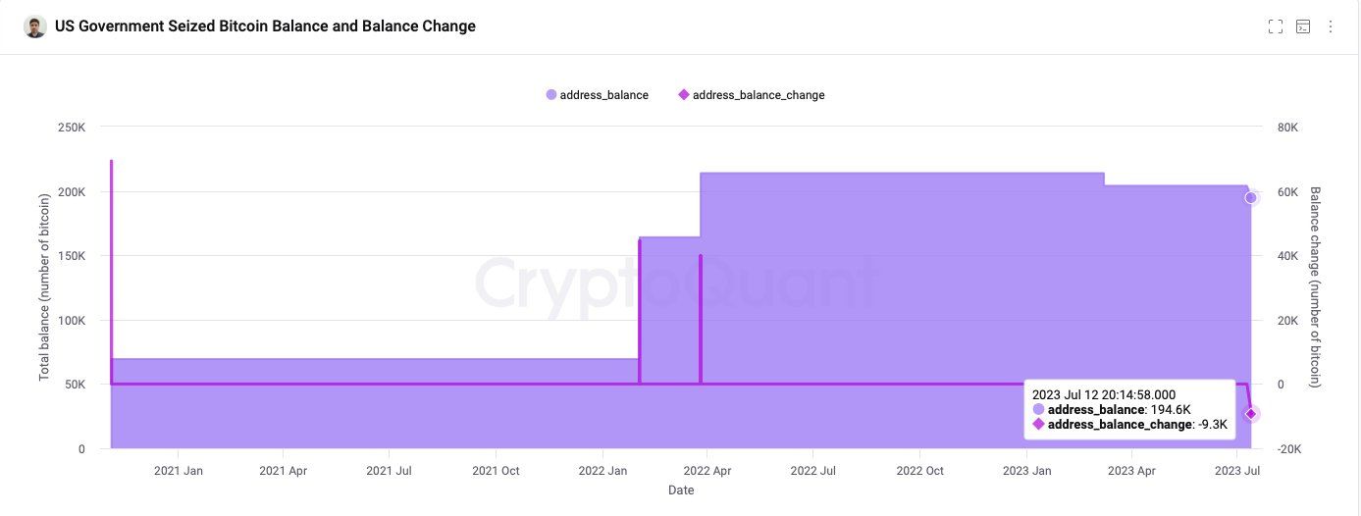Open the three-dot more options menu
1361x516 pixels.
coord(1331,26)
